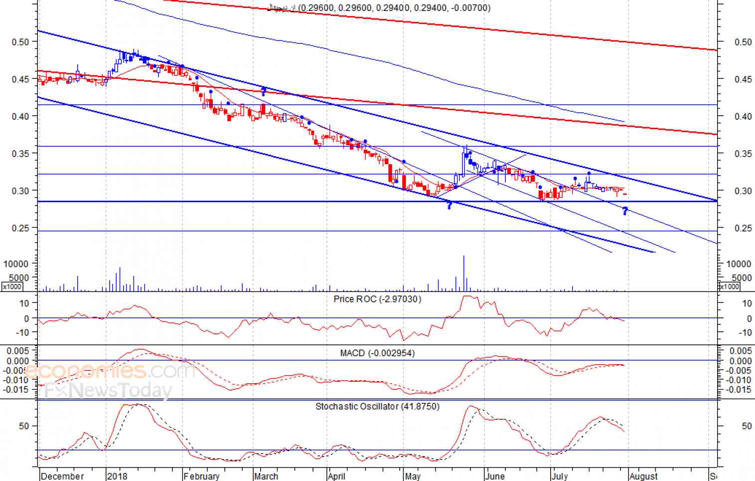Select the MACD indicator title
755x481 pixels.
[377, 353]
